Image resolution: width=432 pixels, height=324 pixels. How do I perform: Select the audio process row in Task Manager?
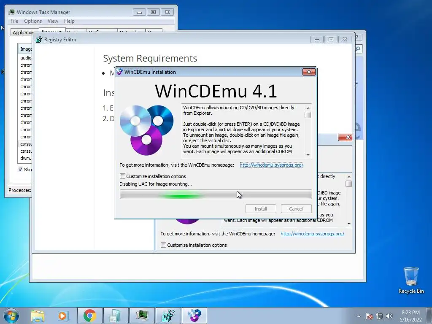[x=25, y=58]
